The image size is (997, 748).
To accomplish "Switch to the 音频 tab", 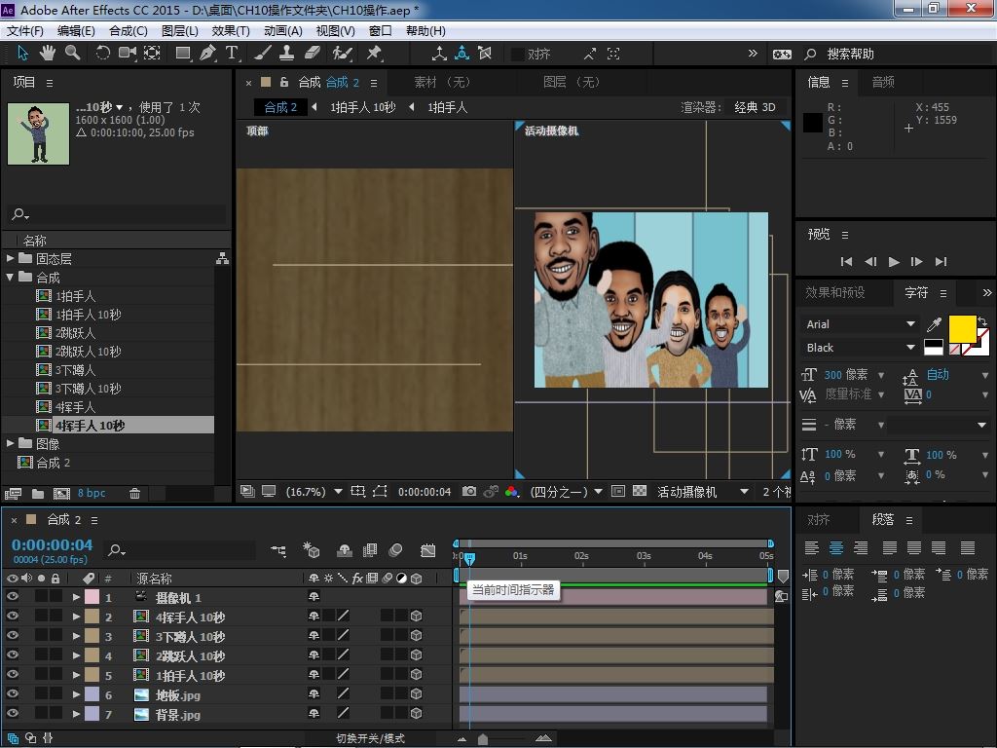I will [x=882, y=82].
